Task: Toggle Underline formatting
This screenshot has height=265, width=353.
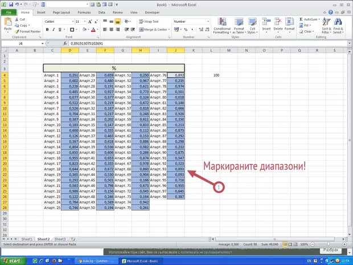Action: click(x=60, y=30)
